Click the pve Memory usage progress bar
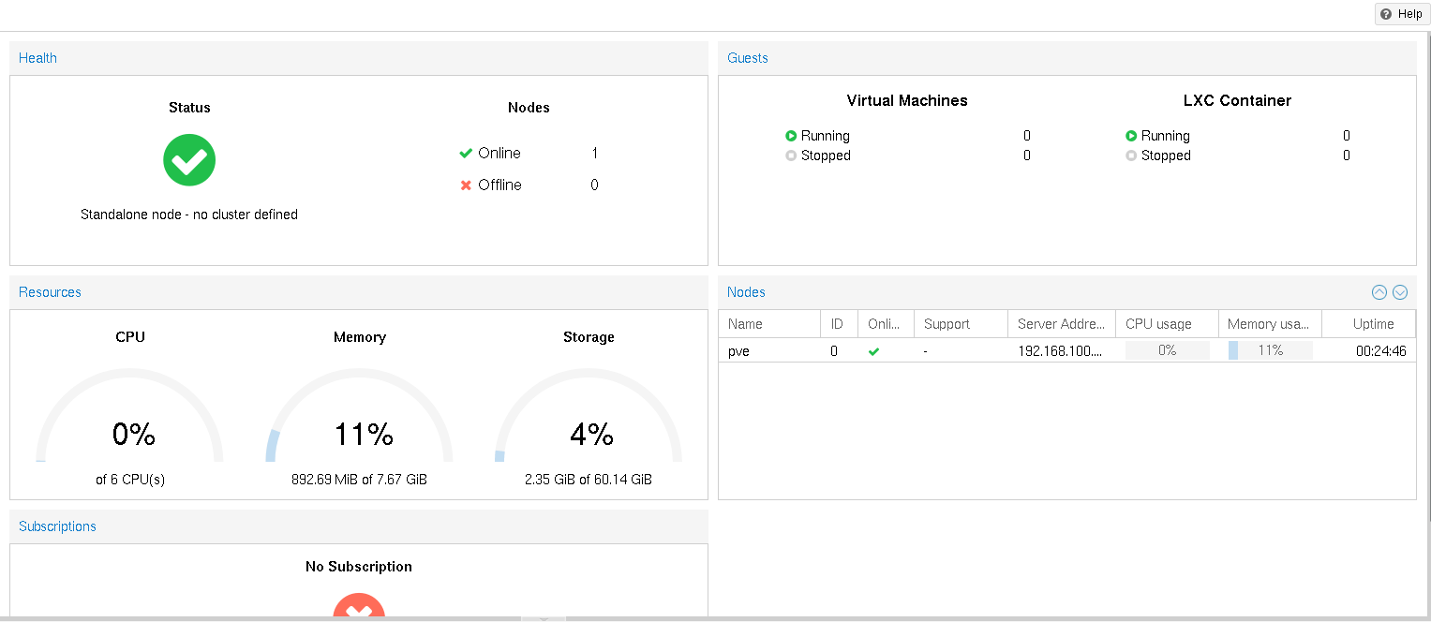 pyautogui.click(x=1270, y=351)
